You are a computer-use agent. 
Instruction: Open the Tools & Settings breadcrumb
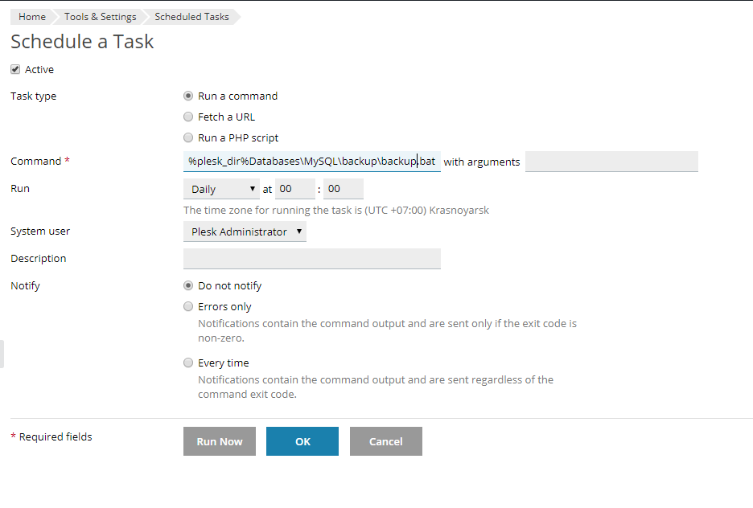pos(101,17)
